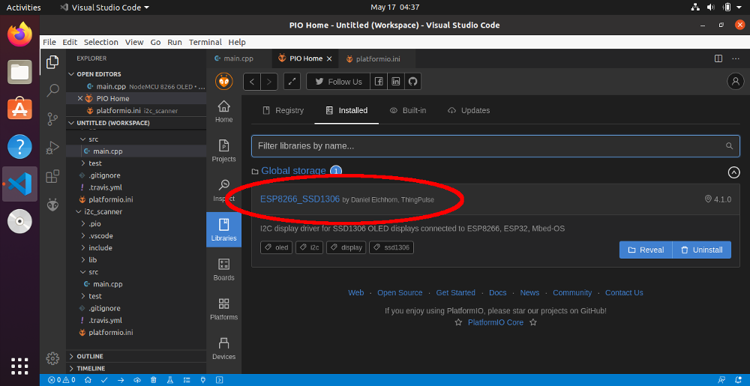Open the LinkedIn icon link

pyautogui.click(x=395, y=82)
